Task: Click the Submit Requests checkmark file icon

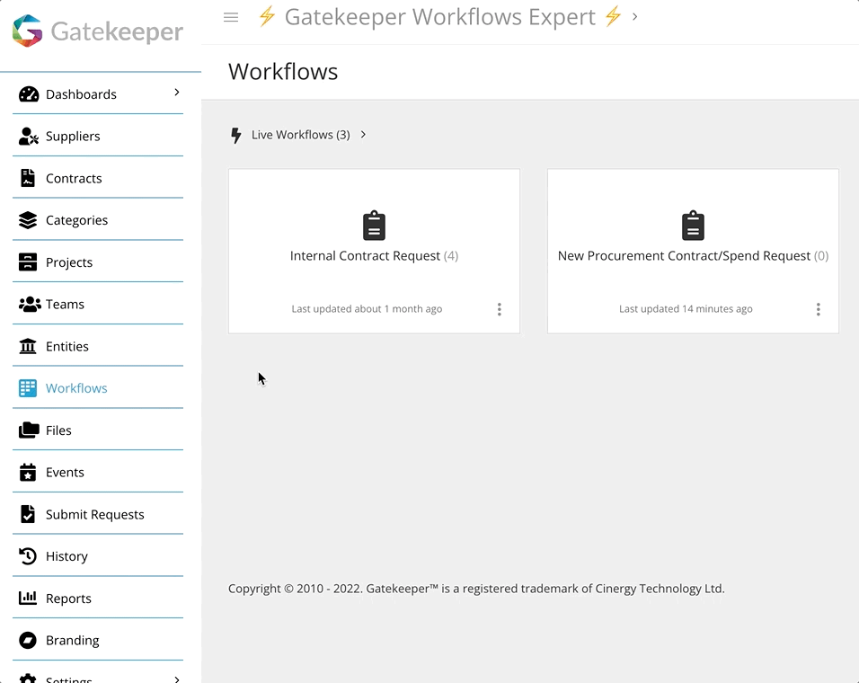Action: point(27,514)
